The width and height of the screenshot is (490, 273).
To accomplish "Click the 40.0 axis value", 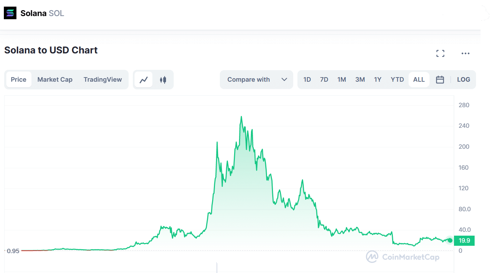I will coord(464,230).
